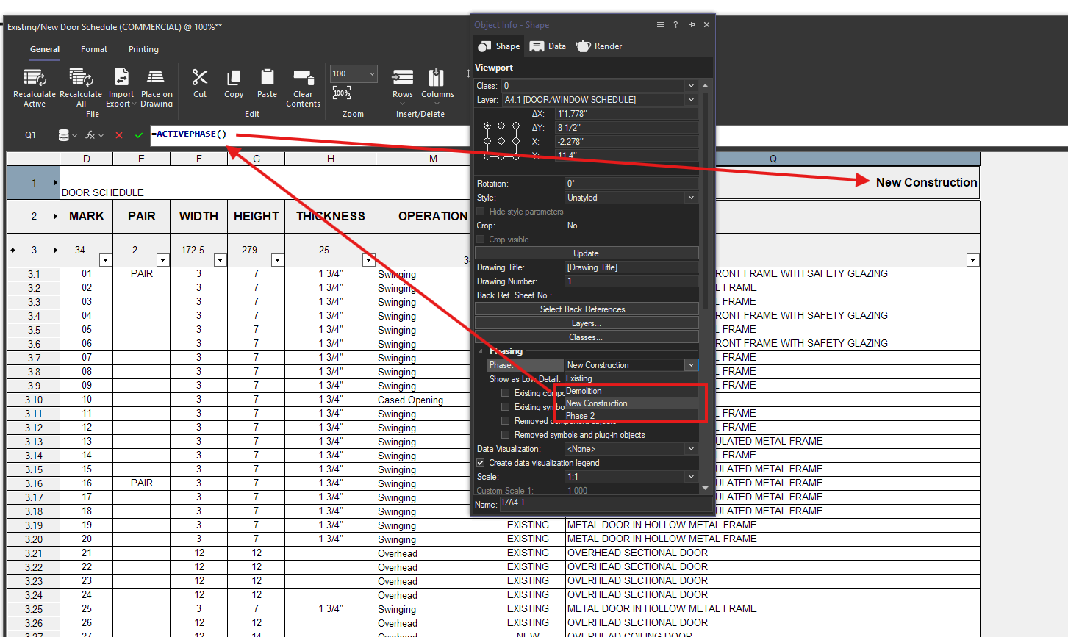Toggle the Removed symbols and plug-in objects checkbox
The width and height of the screenshot is (1068, 637).
coord(505,435)
